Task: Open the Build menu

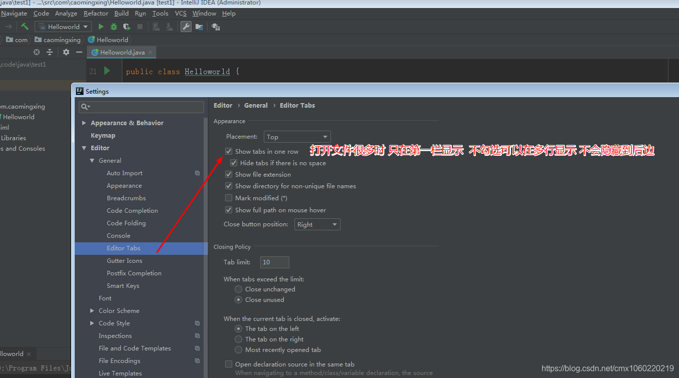Action: pyautogui.click(x=121, y=14)
